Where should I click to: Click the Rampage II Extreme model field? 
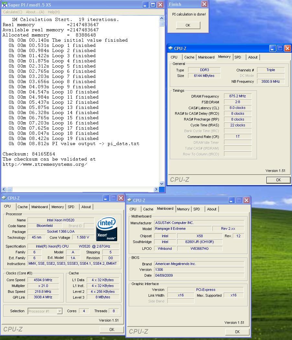pos(183,228)
